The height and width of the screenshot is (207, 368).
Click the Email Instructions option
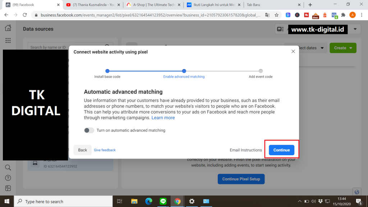(246, 150)
